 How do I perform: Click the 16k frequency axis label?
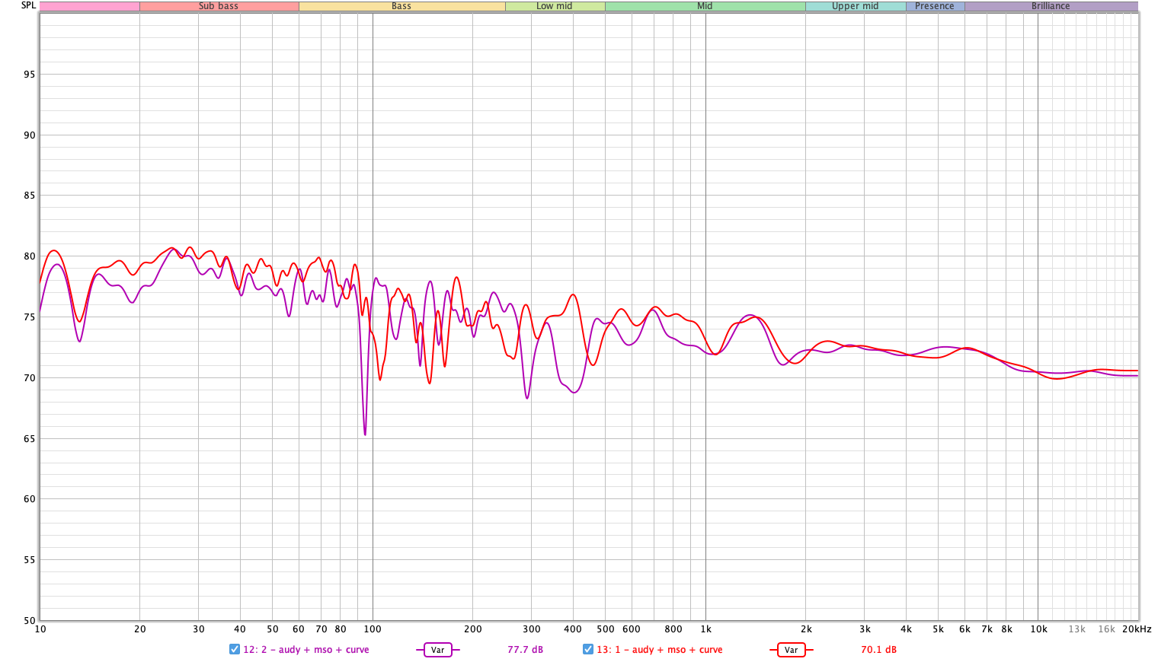(1106, 629)
